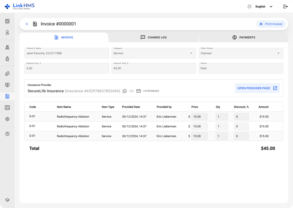Viewport: 293px width, 208px height.
Task: Open the appointments calendar sidebar icon
Action: point(7,21)
